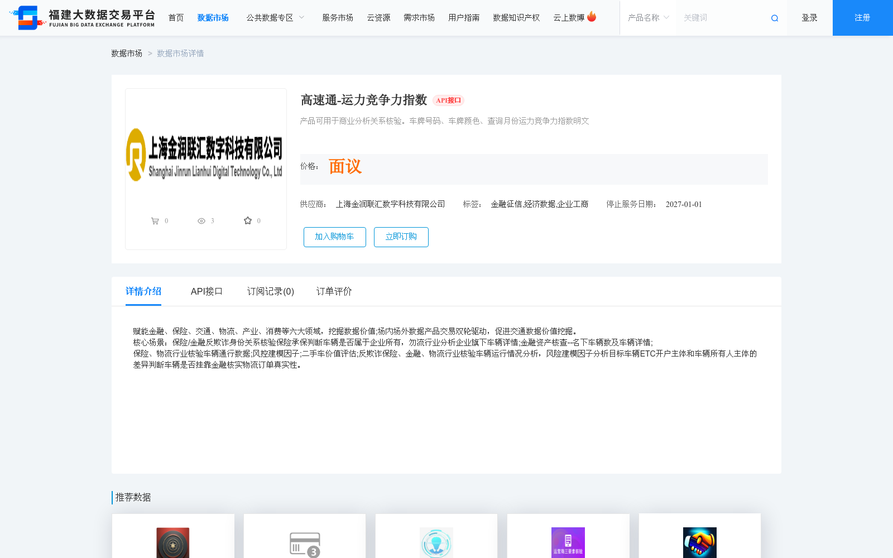Click the star favorite icon
Viewport: 893px width, 558px height.
248,220
